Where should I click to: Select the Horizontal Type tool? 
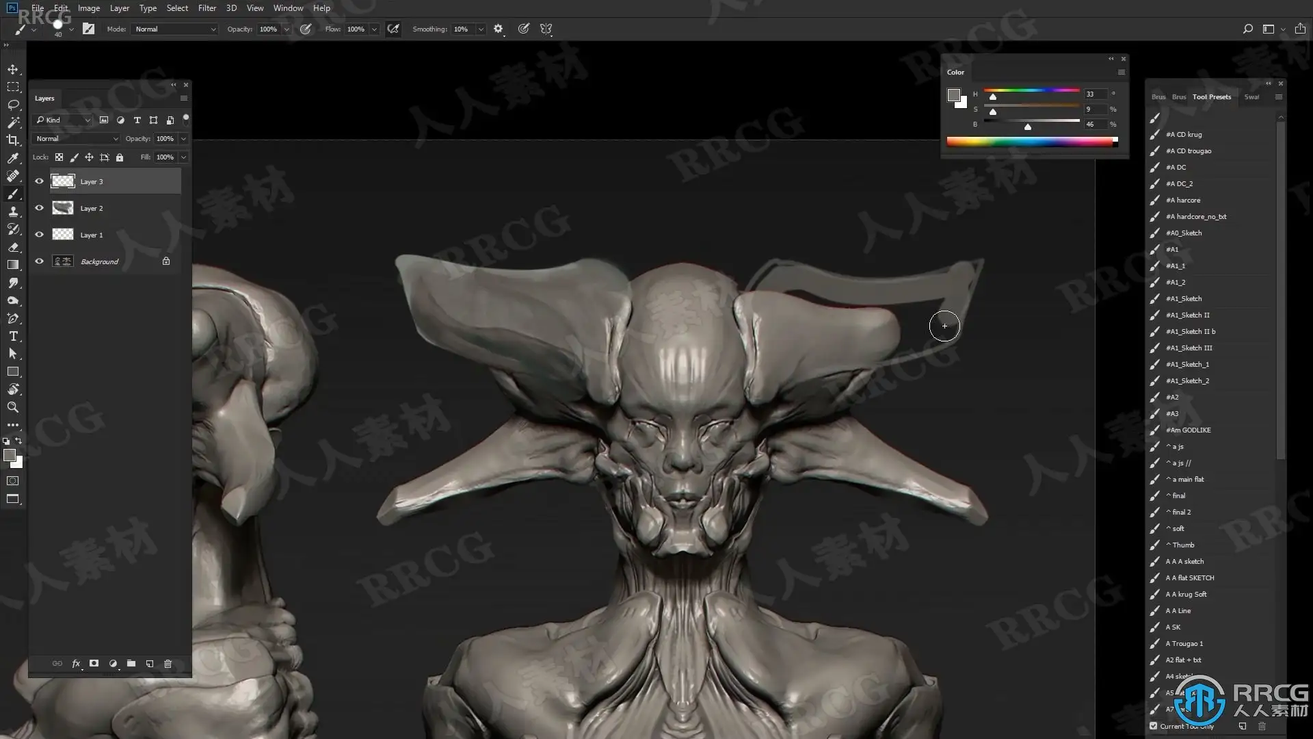(13, 336)
